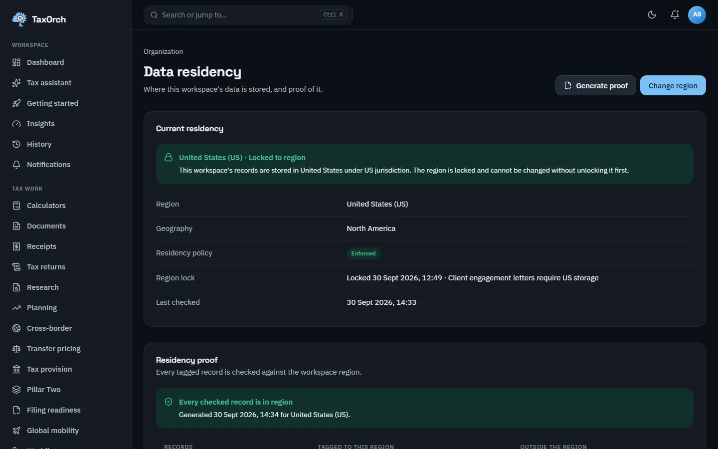Click the Planning trend icon
The height and width of the screenshot is (449, 718).
[16, 308]
